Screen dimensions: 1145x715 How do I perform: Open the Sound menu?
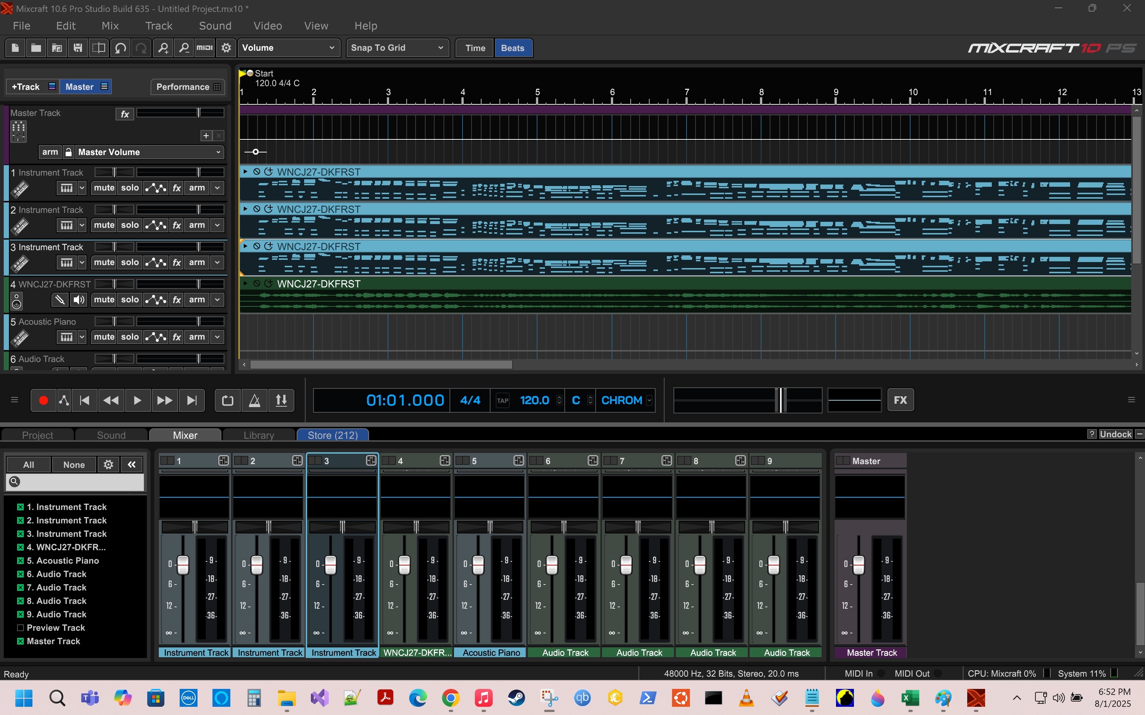(215, 26)
